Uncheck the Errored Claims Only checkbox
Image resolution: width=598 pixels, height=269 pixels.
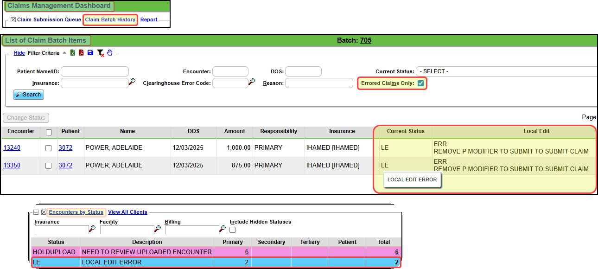(x=420, y=83)
